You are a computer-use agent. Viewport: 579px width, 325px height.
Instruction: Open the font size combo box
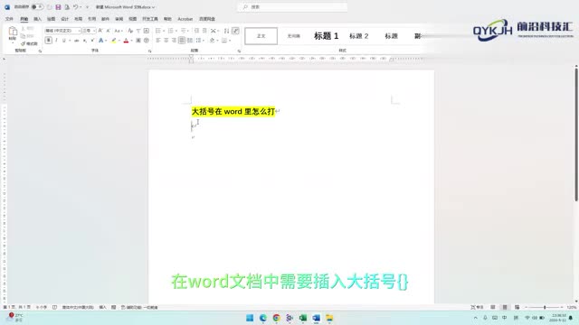pos(89,31)
